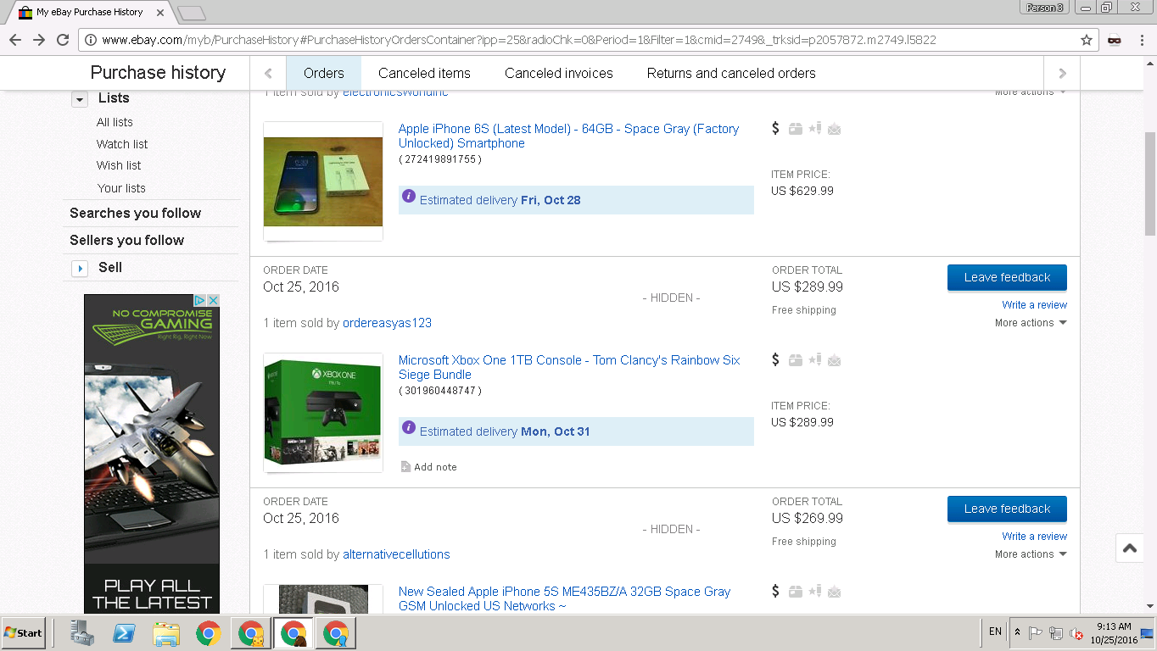Click the masked-face extension icon in toolbar
The height and width of the screenshot is (651, 1157).
(x=1115, y=40)
